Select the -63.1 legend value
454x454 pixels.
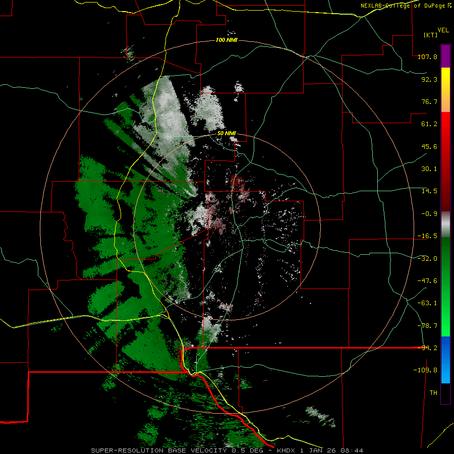click(x=427, y=303)
